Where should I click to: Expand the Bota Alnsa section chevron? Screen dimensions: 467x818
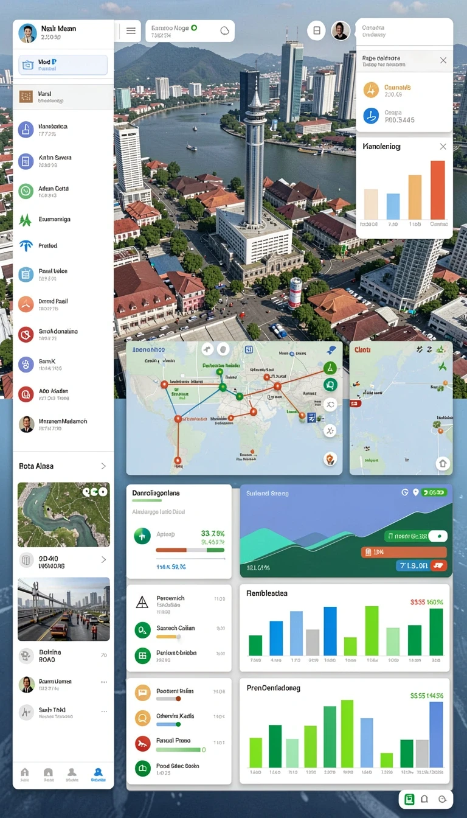(x=103, y=466)
